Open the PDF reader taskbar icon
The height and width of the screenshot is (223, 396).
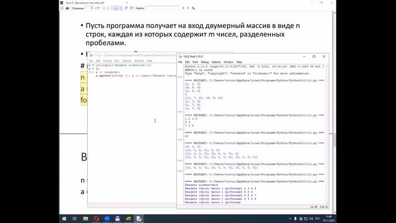118,219
